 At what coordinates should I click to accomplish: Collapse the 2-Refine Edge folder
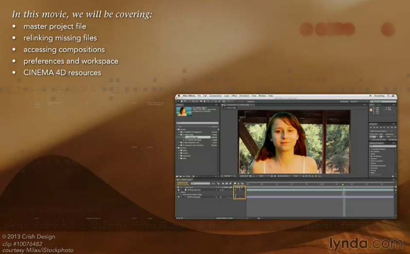click(x=179, y=135)
